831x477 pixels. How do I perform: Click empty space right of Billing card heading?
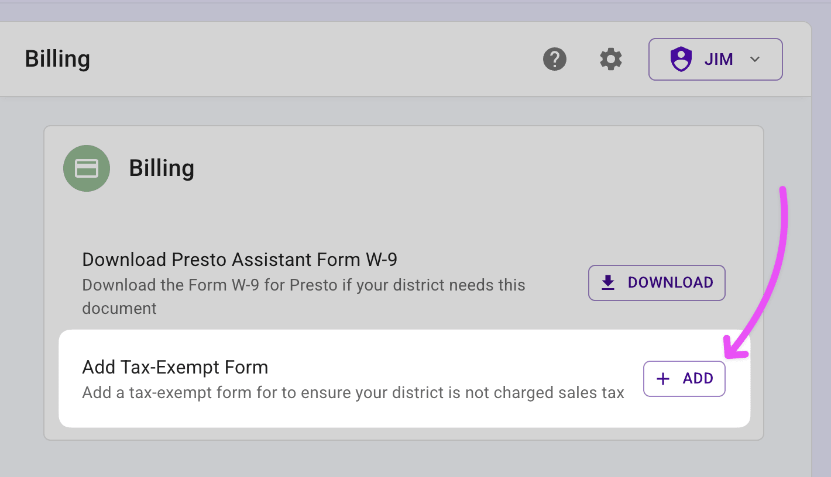tap(468, 168)
